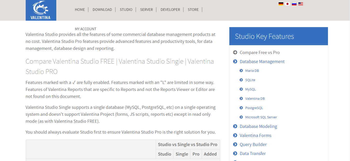This screenshot has height=161, width=350.
Task: Switch to US English flag
Action: [301, 4]
